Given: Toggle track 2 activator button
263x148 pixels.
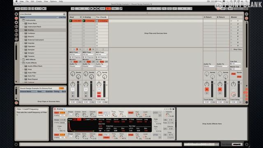Looking at the screenshot, I should point(86,90).
